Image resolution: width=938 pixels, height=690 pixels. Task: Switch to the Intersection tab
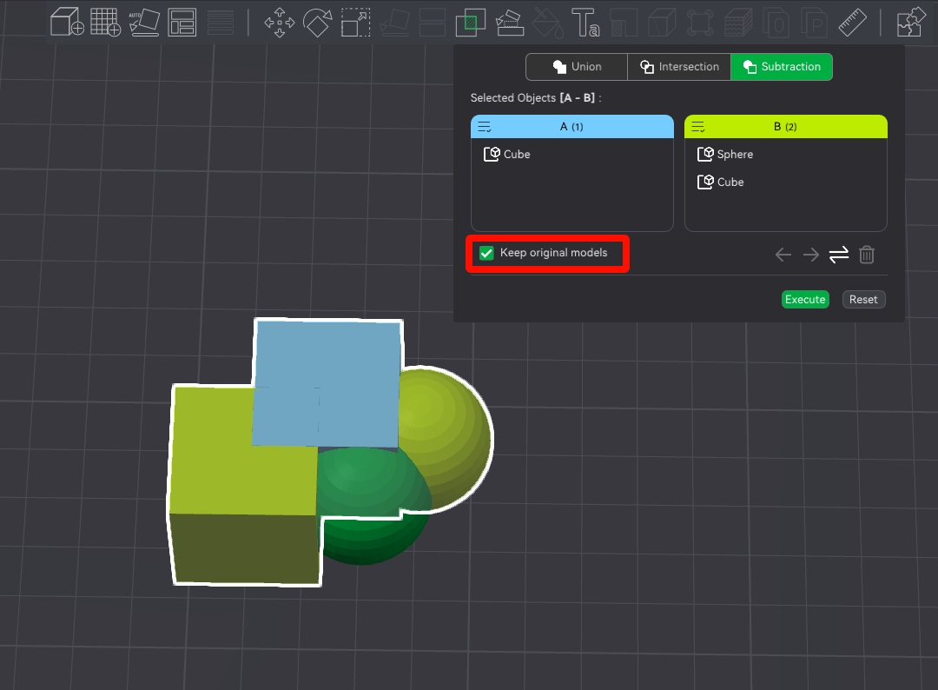(x=679, y=67)
